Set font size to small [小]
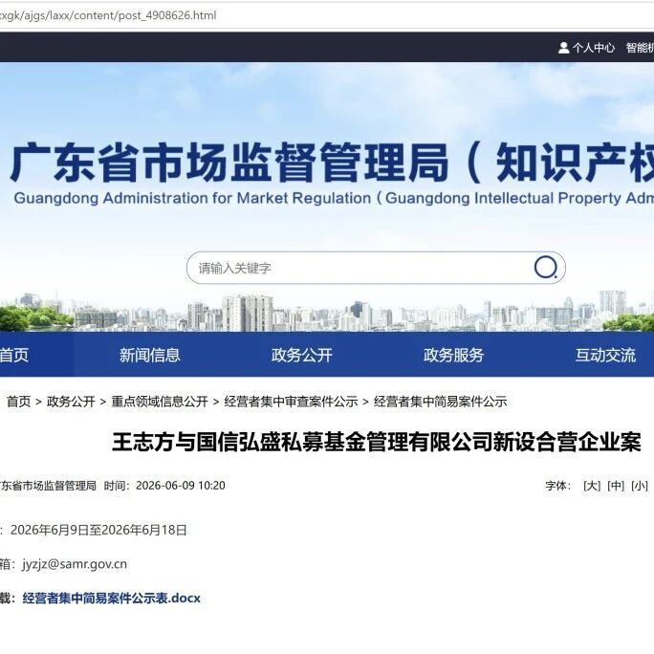654x654 pixels. click(x=640, y=486)
